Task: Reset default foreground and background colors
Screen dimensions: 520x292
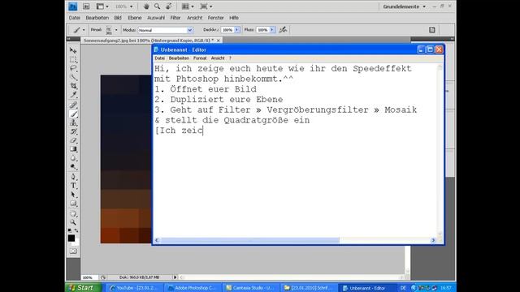Action: pyautogui.click(x=70, y=230)
